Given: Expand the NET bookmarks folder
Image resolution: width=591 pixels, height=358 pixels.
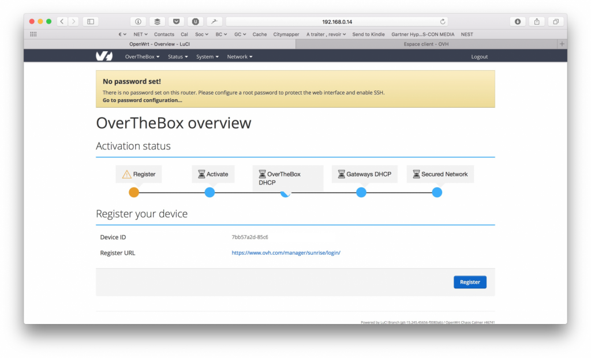Looking at the screenshot, I should [140, 34].
